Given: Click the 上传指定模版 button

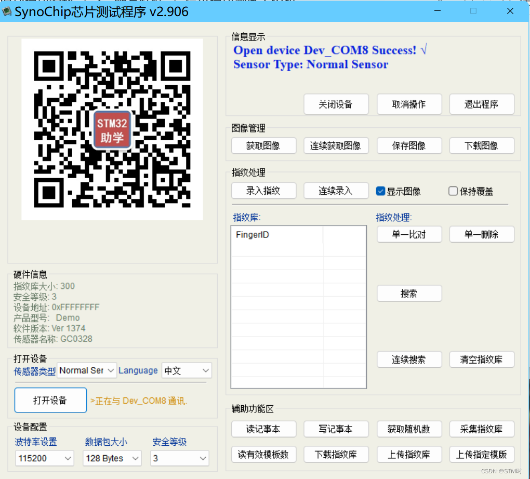Looking at the screenshot, I should (482, 455).
